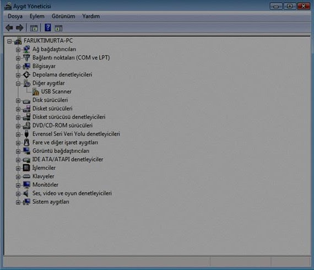This screenshot has height=270, width=314.
Task: Expand the Disk sürücüleri node
Action: click(18, 100)
